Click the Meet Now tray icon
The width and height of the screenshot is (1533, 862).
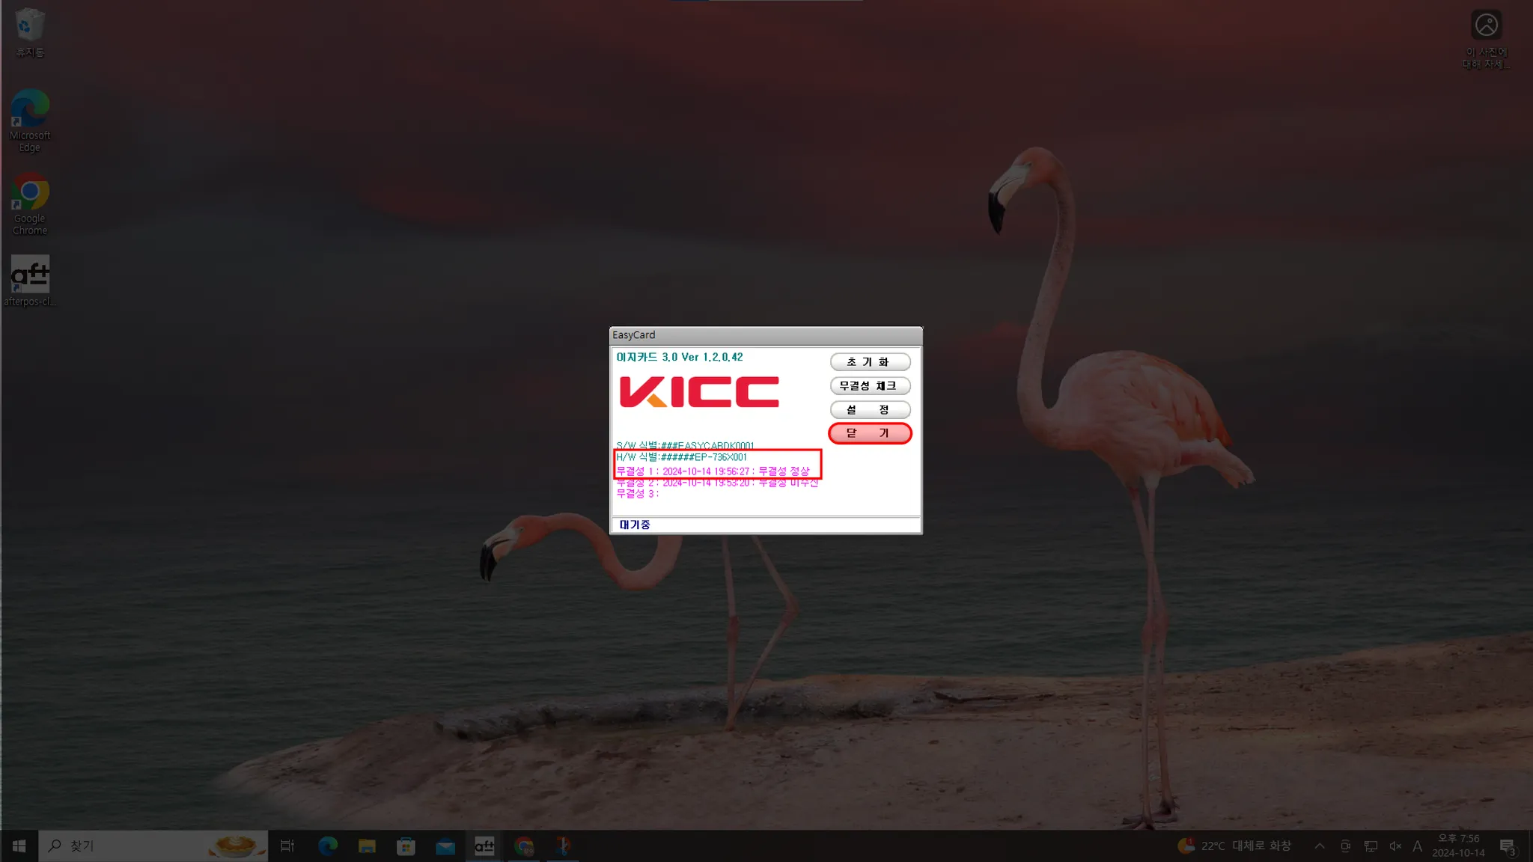(1345, 846)
